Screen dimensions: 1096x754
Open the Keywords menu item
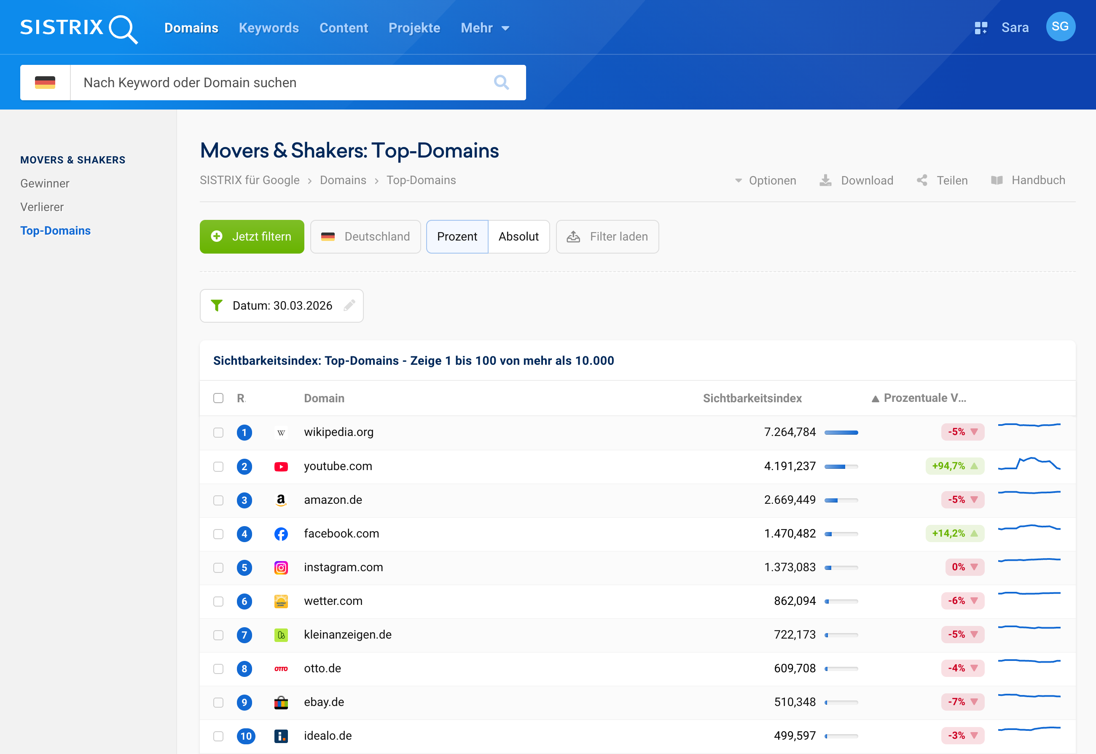269,28
